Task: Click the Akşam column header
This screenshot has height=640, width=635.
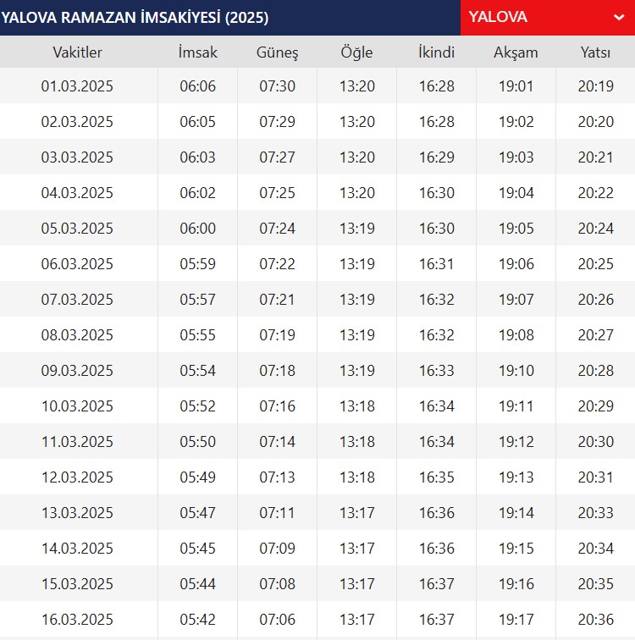Action: tap(516, 52)
